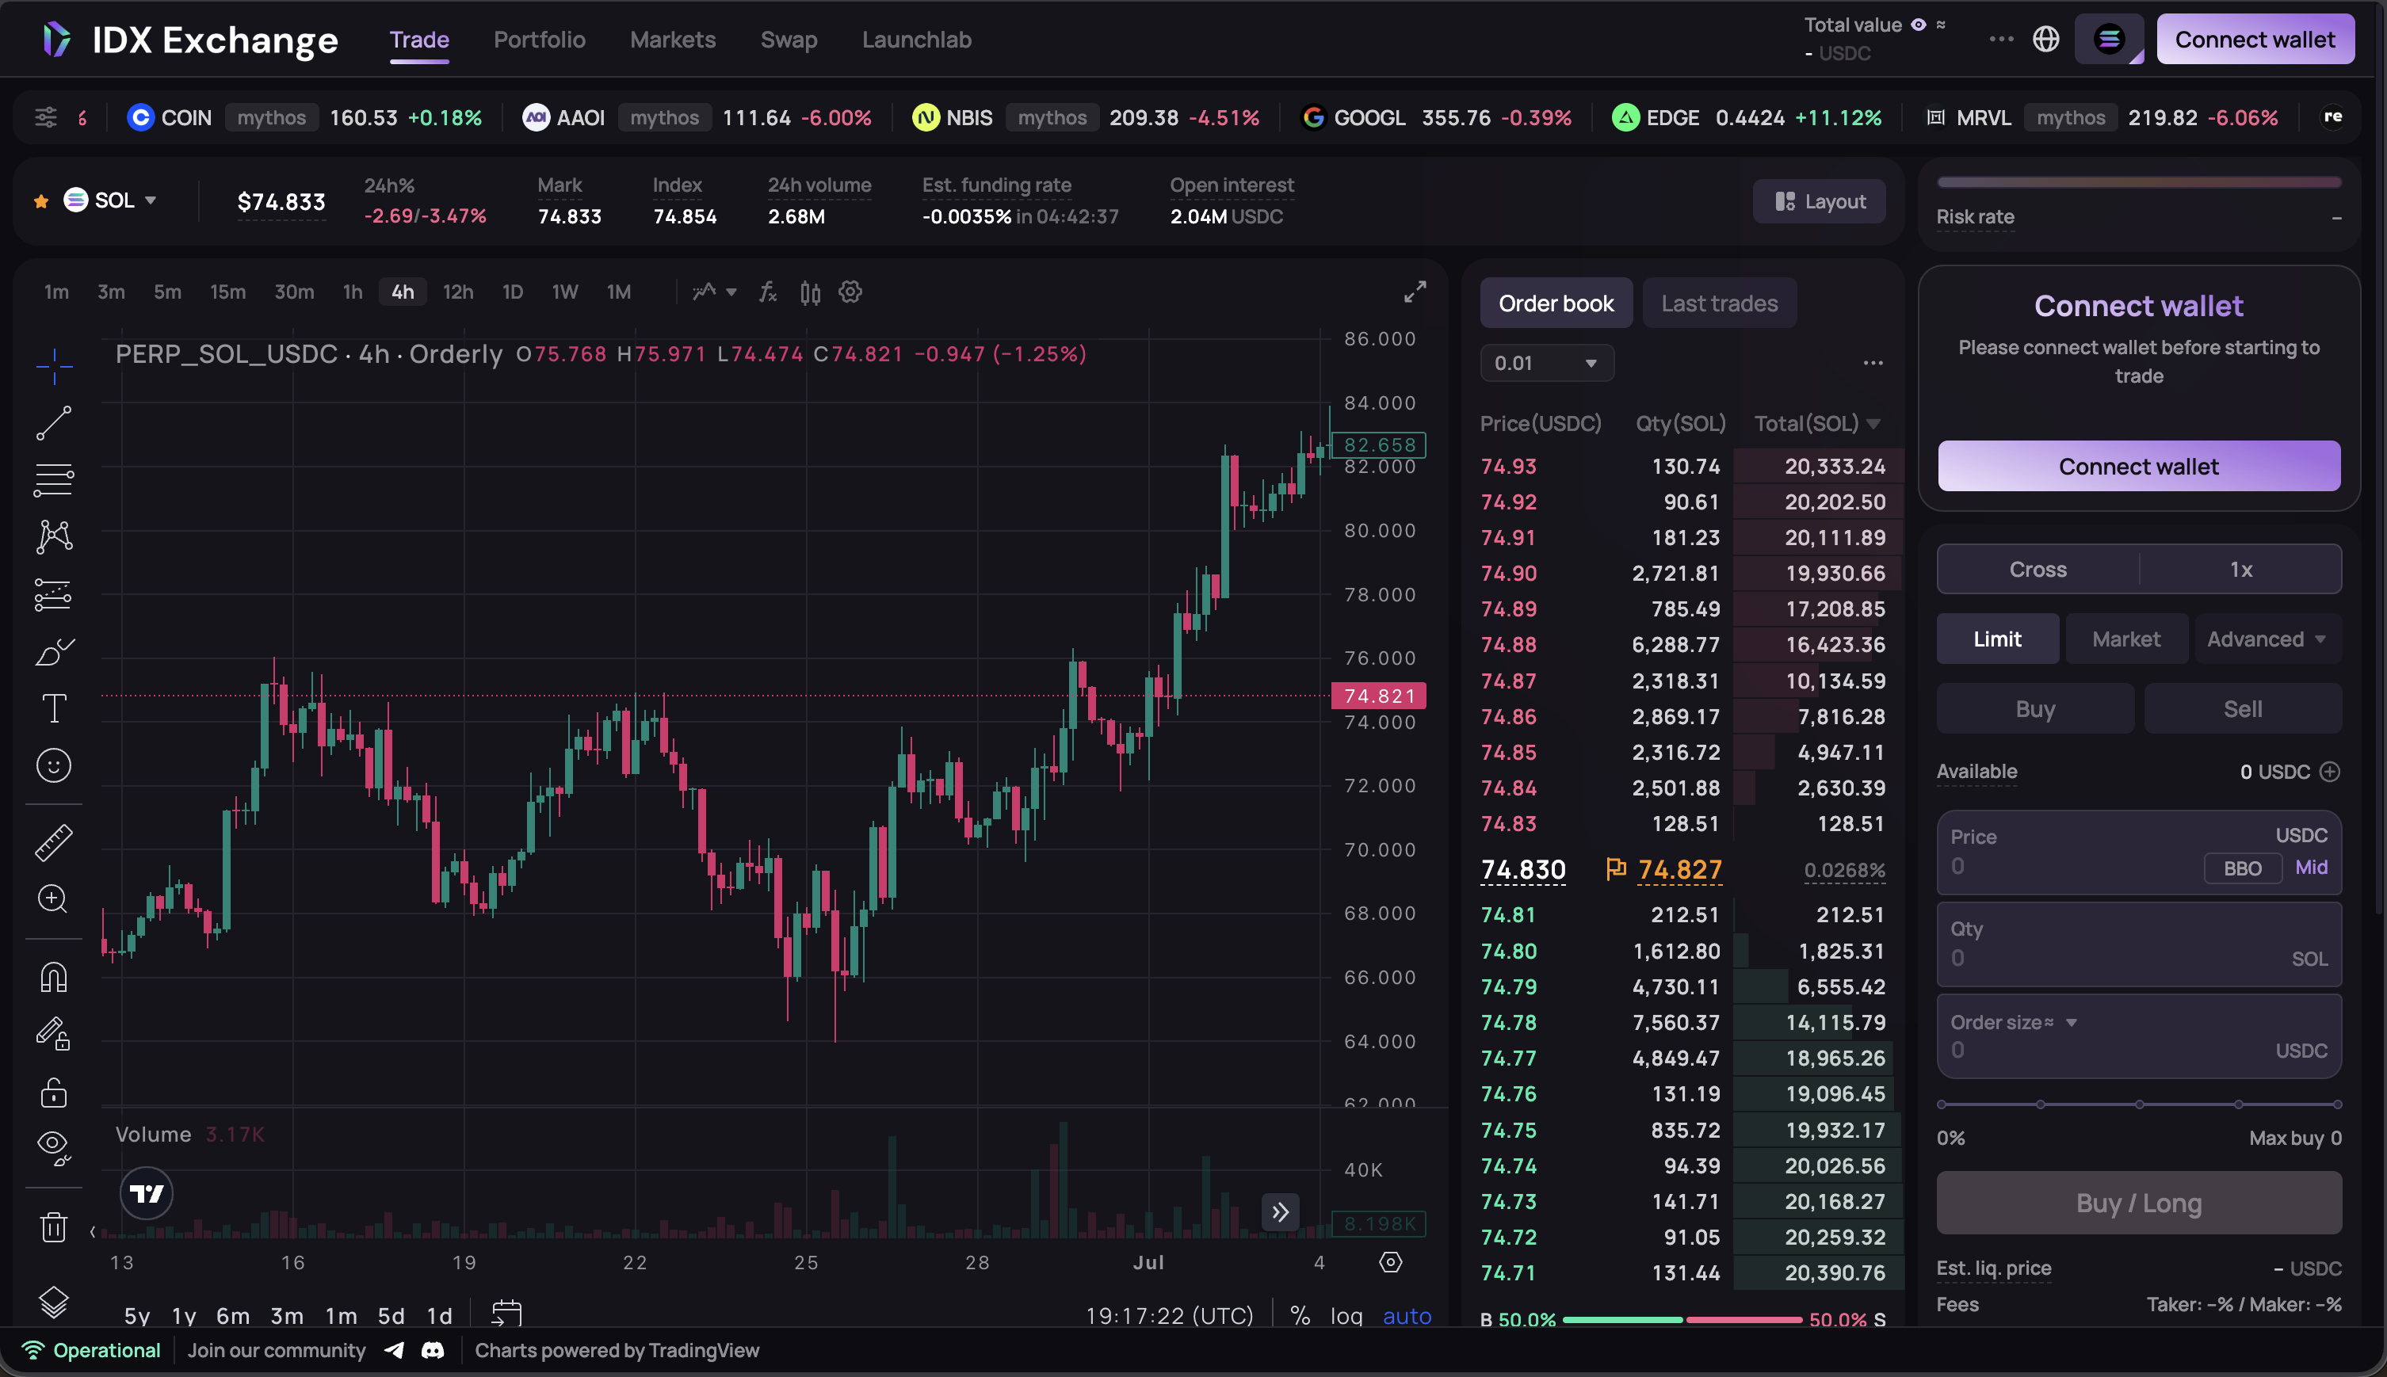The height and width of the screenshot is (1377, 2387).
Task: Click the Qty input field
Action: 2138,944
